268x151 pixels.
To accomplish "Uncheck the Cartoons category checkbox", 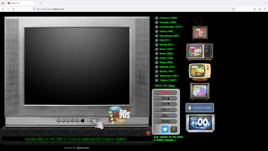I will click(157, 18).
